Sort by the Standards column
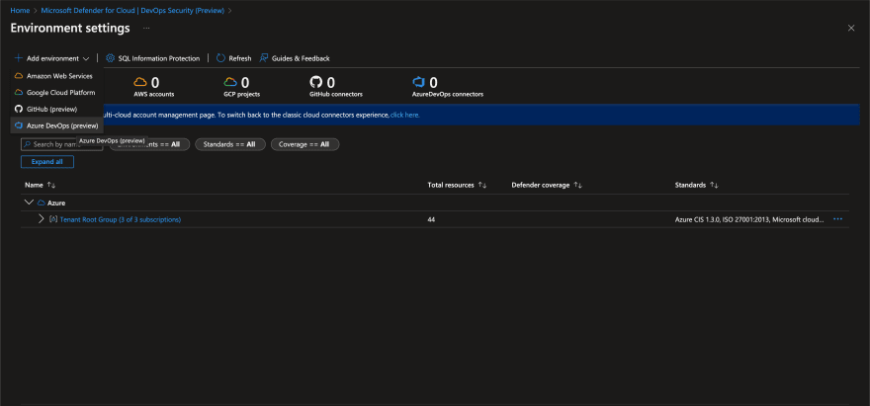Screen dimensions: 870x406 pyautogui.click(x=696, y=185)
